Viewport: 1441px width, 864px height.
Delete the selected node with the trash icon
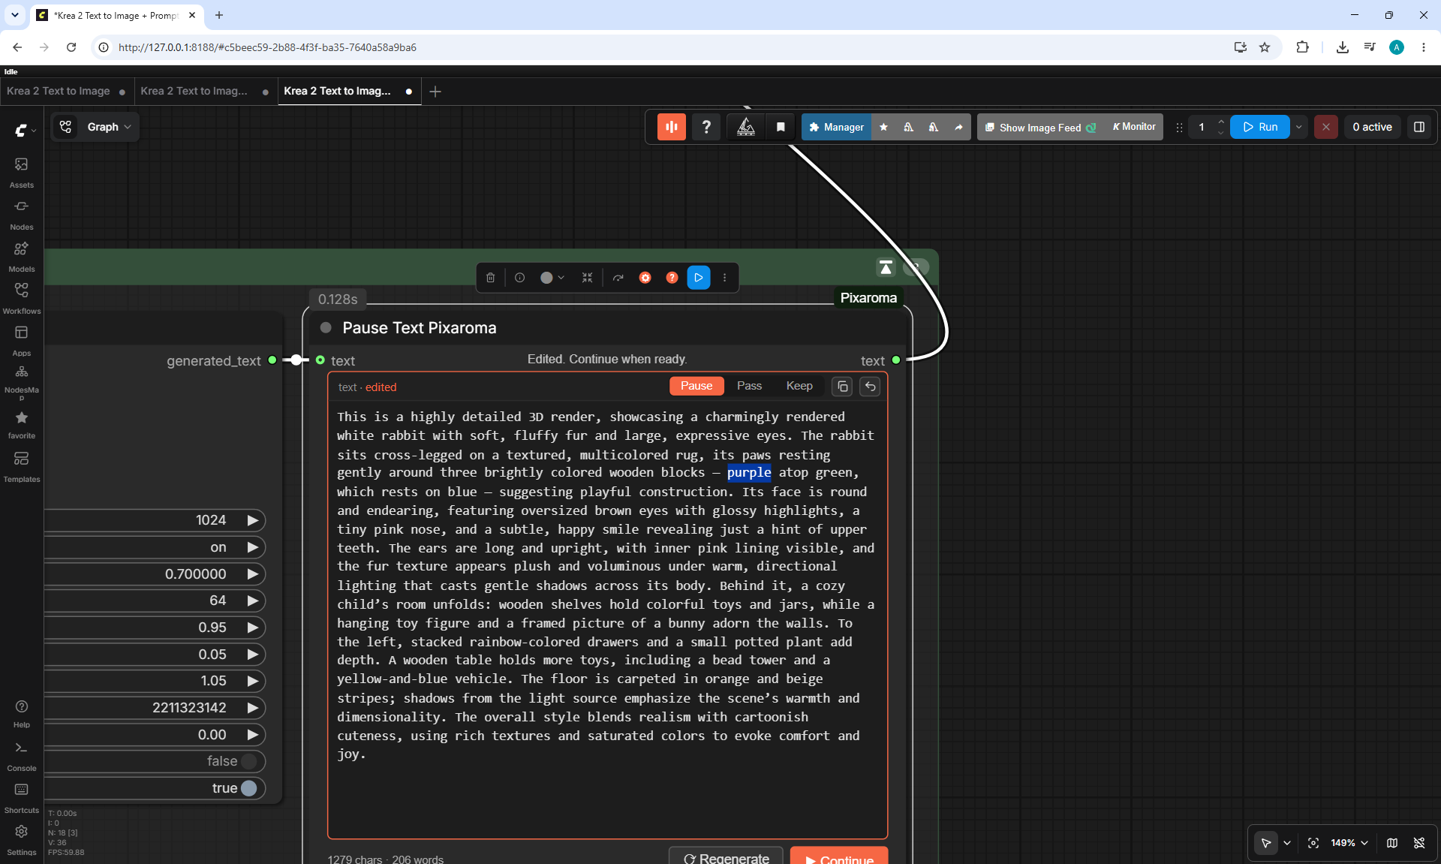coord(491,278)
